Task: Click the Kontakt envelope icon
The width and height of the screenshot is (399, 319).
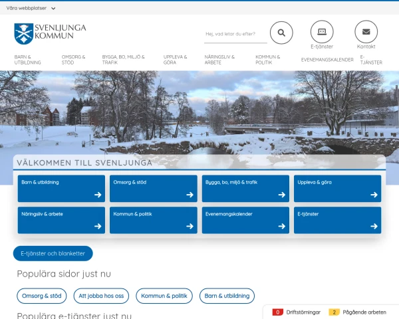Action: pos(366,32)
